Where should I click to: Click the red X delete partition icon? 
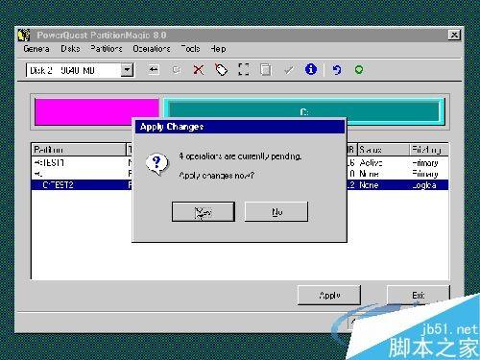[199, 69]
